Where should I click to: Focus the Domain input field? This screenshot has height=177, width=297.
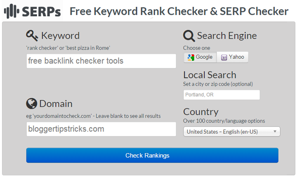[x=101, y=129]
